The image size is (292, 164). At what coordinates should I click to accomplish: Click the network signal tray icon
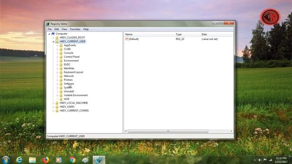click(271, 160)
